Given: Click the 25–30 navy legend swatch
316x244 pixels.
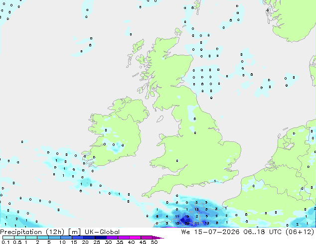Looking at the screenshot, I should 101,238.
